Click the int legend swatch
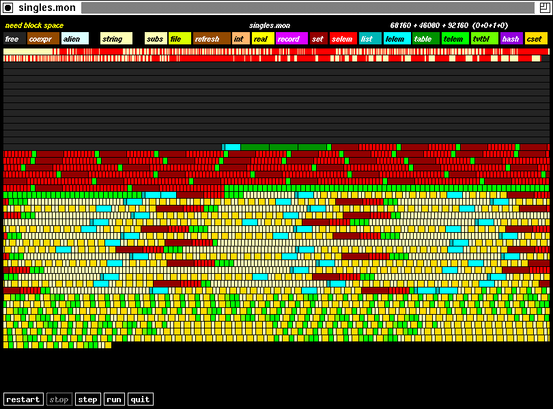553x409 pixels. coord(240,39)
